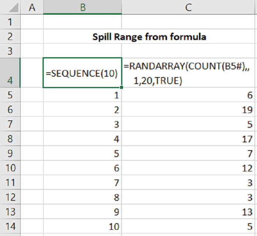257x236 pixels.
Task: Select cell C9 containing 7
Action: pos(188,153)
